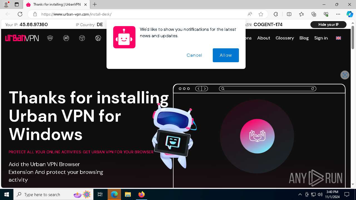Open the Blog menu item
The width and height of the screenshot is (356, 200).
coord(304,38)
